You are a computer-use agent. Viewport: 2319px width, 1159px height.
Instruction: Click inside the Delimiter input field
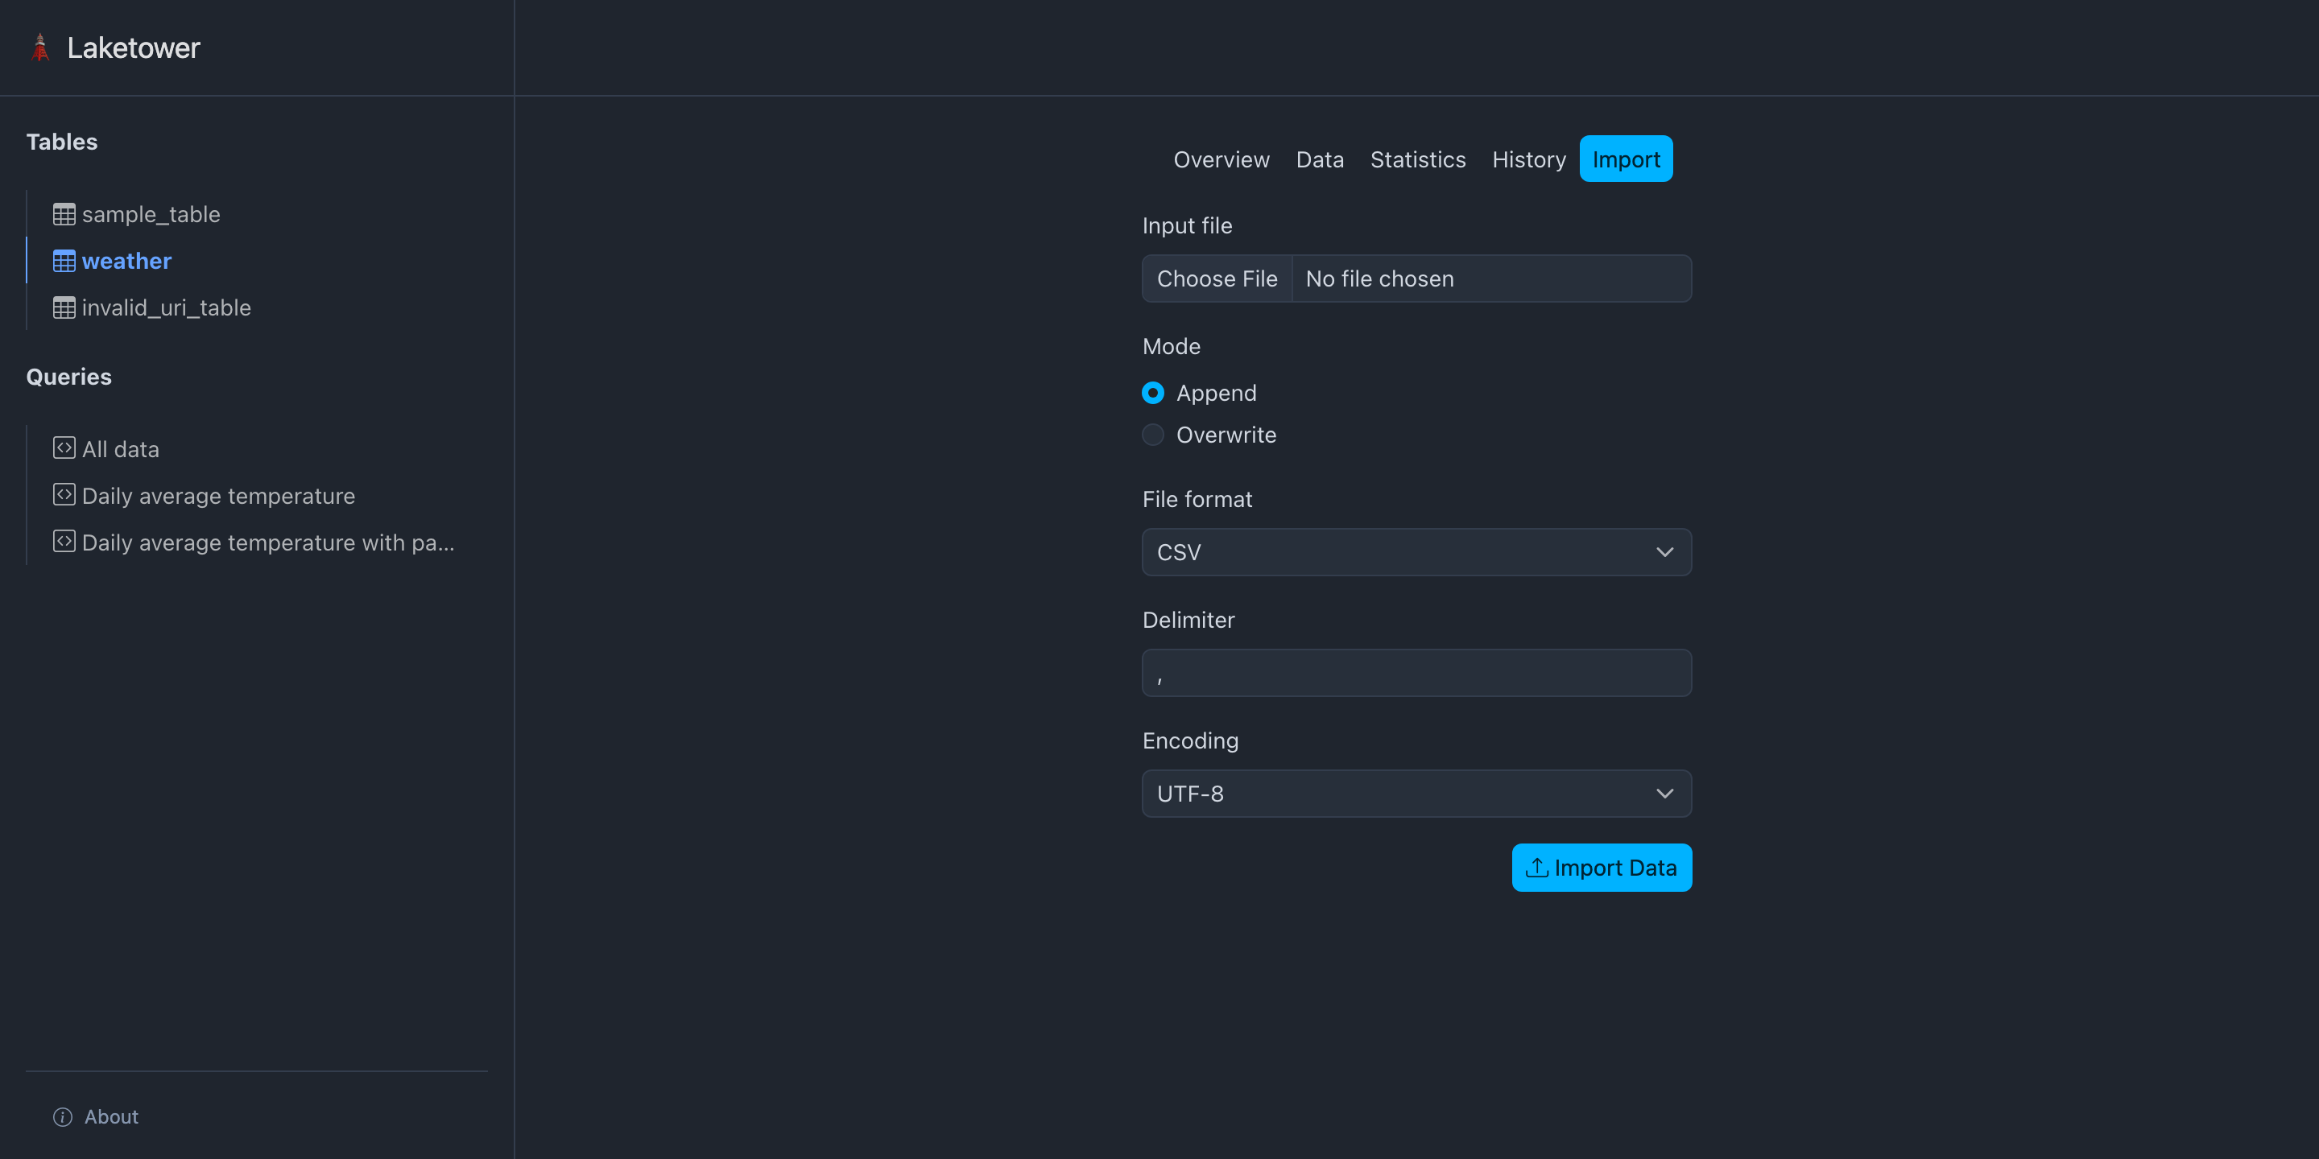coord(1416,672)
